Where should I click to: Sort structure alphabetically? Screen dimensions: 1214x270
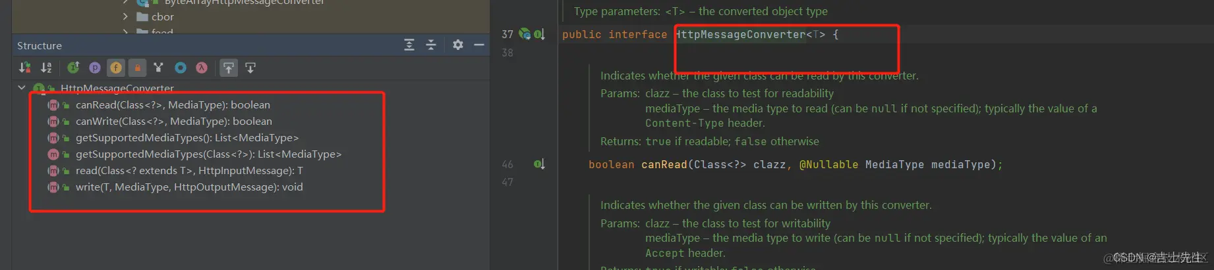pyautogui.click(x=47, y=68)
